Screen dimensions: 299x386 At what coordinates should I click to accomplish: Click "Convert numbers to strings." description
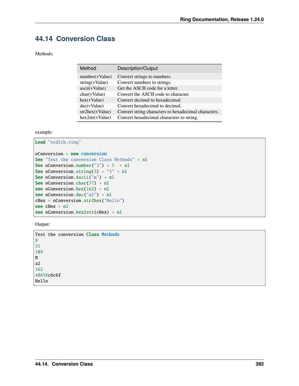coord(144,82)
